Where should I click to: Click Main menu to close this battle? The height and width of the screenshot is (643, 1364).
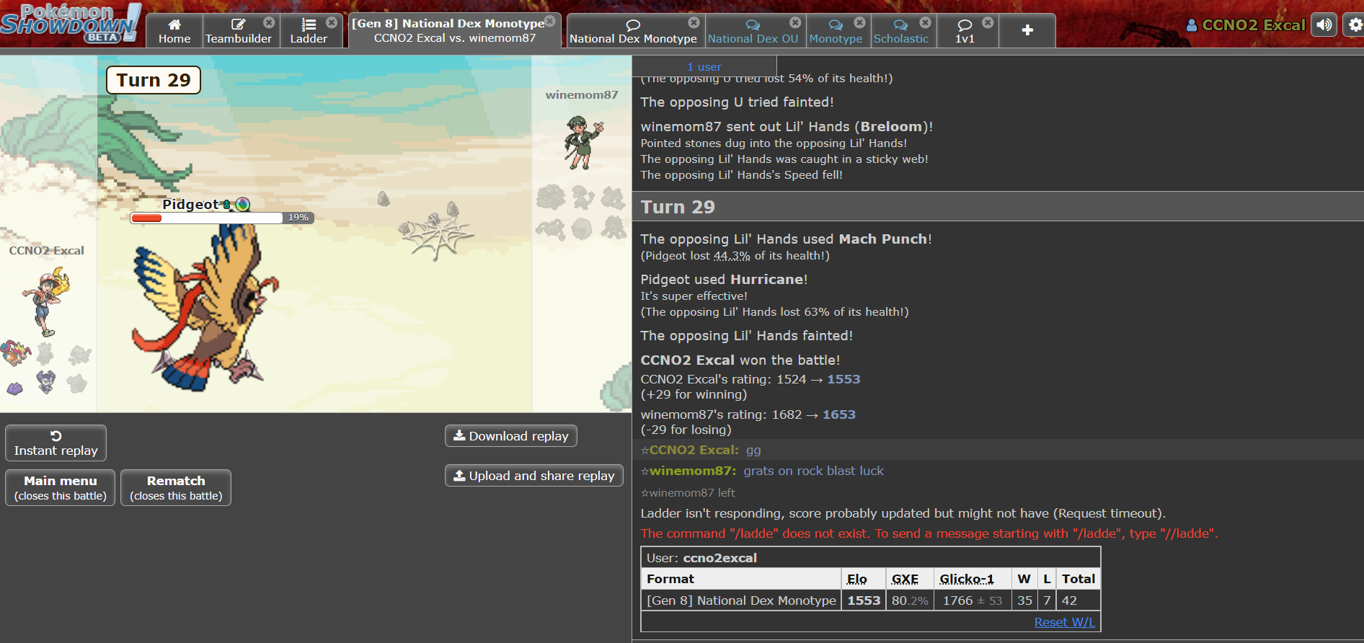(61, 488)
